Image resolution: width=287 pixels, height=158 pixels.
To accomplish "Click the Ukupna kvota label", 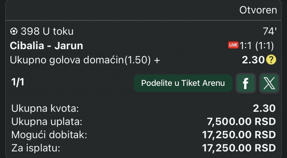I will pyautogui.click(x=45, y=109).
